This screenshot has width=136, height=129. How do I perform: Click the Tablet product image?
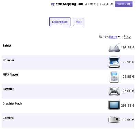[114, 47]
